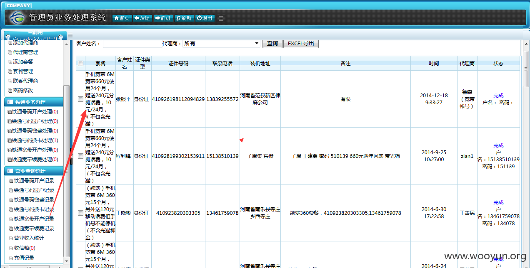Tick checkbox for 王晓彬 row

pos(80,213)
